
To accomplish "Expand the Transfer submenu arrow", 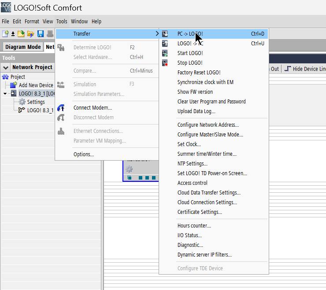I will pyautogui.click(x=157, y=33).
